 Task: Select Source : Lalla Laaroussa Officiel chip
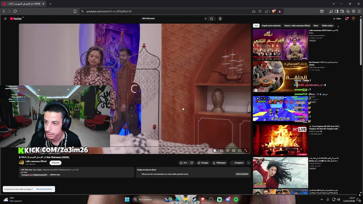(297, 25)
